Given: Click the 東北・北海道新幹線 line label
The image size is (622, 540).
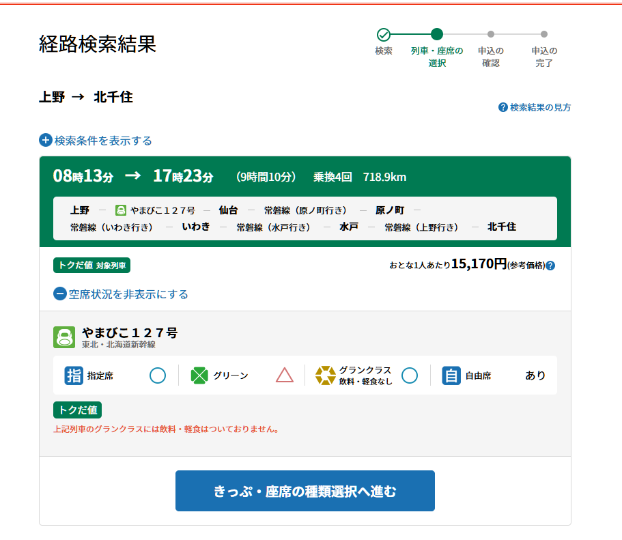Looking at the screenshot, I should pos(119,344).
